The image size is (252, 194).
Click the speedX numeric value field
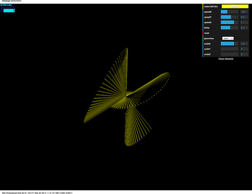tap(244, 12)
